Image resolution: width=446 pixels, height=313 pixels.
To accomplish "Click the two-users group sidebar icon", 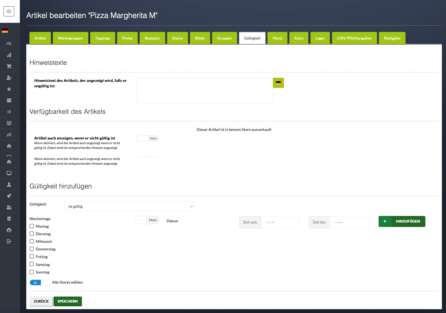I will (9, 207).
